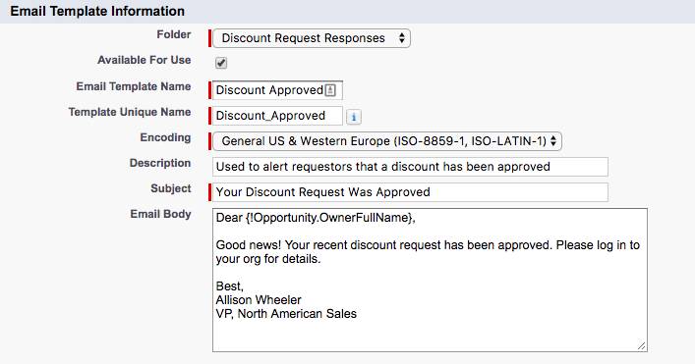Image resolution: width=695 pixels, height=364 pixels.
Task: Click the 'Email Body' field label
Action: pos(160,214)
